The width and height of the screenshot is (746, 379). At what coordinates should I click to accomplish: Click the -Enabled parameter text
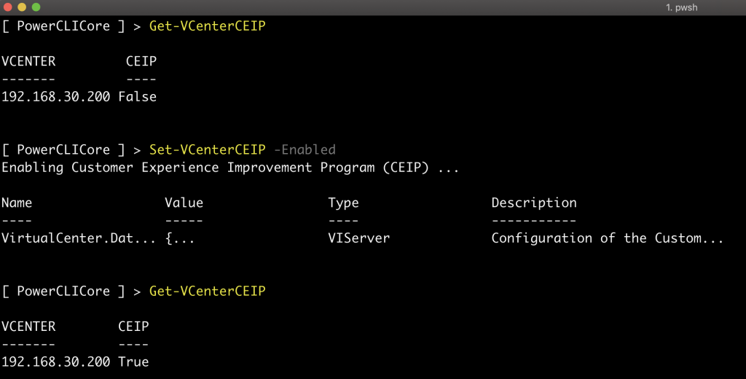click(305, 149)
